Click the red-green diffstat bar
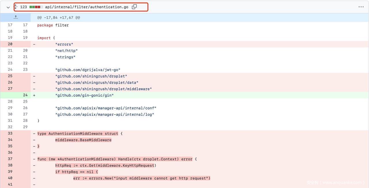Image resolution: width=369 pixels, height=188 pixels. click(x=36, y=7)
